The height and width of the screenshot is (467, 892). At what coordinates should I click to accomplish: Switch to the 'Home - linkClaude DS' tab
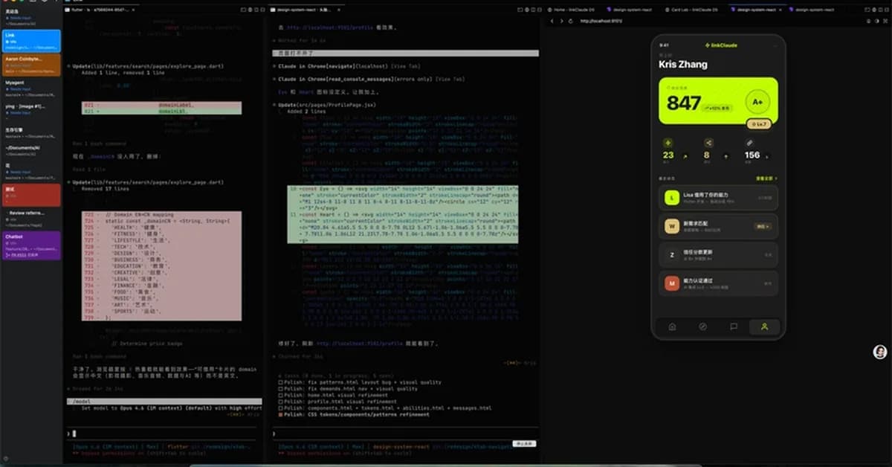pos(572,10)
